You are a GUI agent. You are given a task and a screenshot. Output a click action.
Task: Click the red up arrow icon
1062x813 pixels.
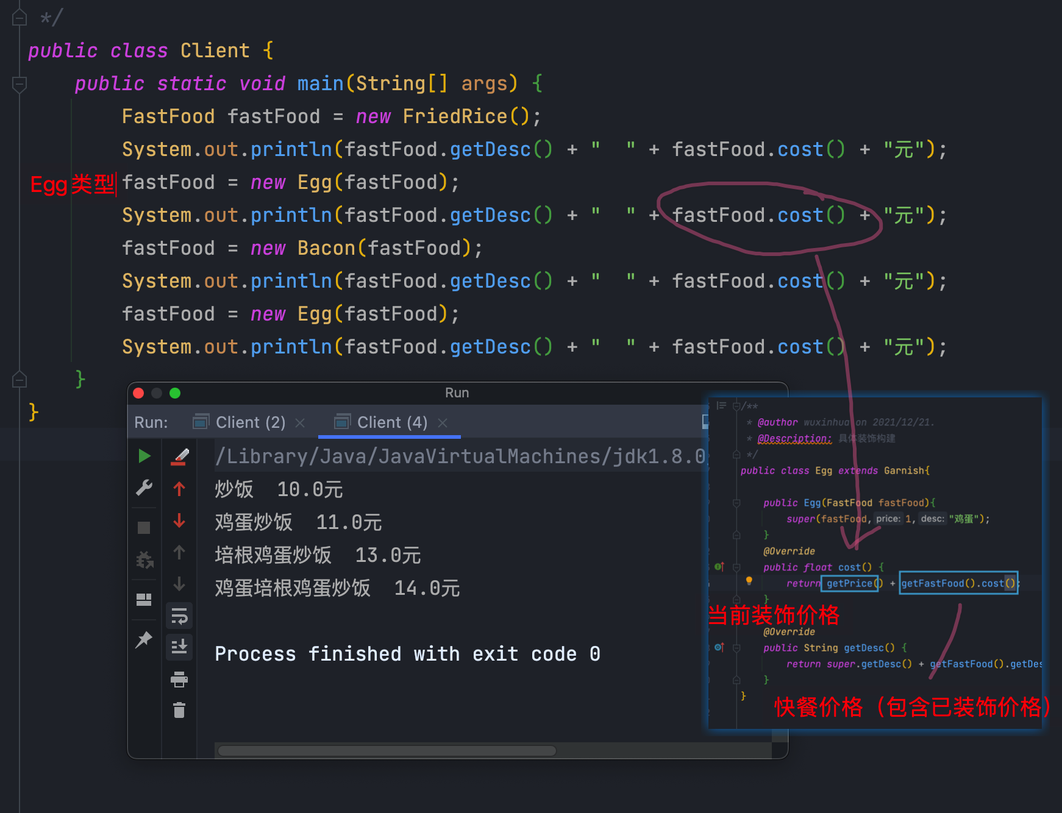pos(179,488)
